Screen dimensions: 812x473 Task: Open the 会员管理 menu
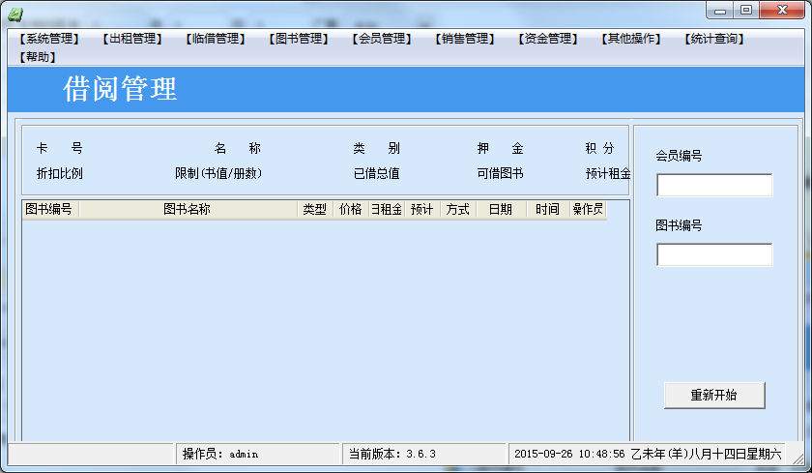381,40
